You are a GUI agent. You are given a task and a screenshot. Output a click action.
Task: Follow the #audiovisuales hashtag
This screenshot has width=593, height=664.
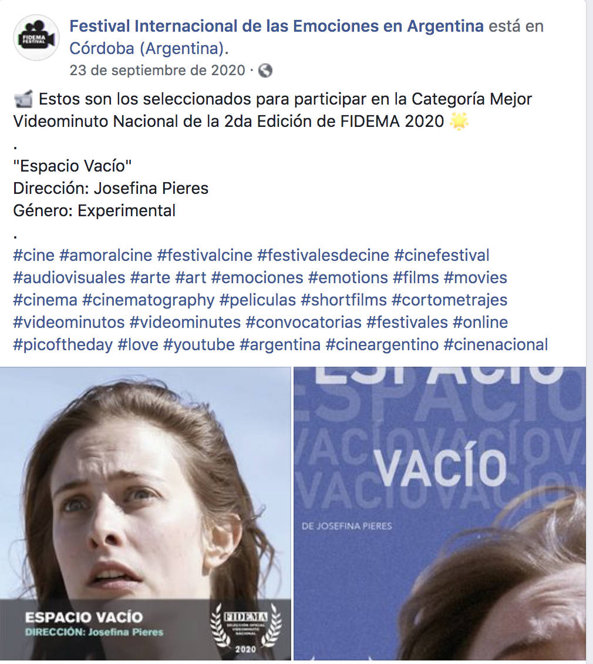coord(69,278)
